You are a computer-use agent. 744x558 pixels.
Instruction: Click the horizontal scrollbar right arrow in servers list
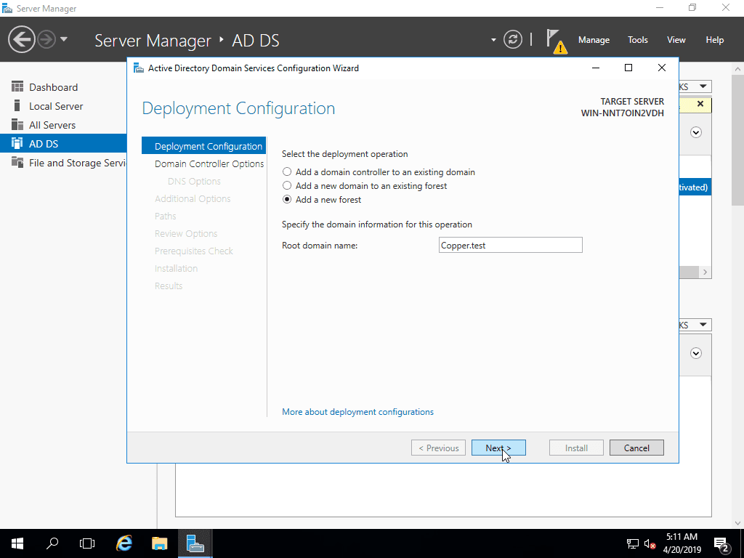tap(705, 272)
